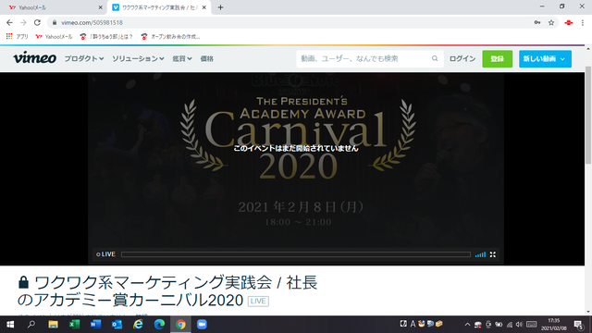Open the 鑑賞 dropdown

click(x=182, y=58)
